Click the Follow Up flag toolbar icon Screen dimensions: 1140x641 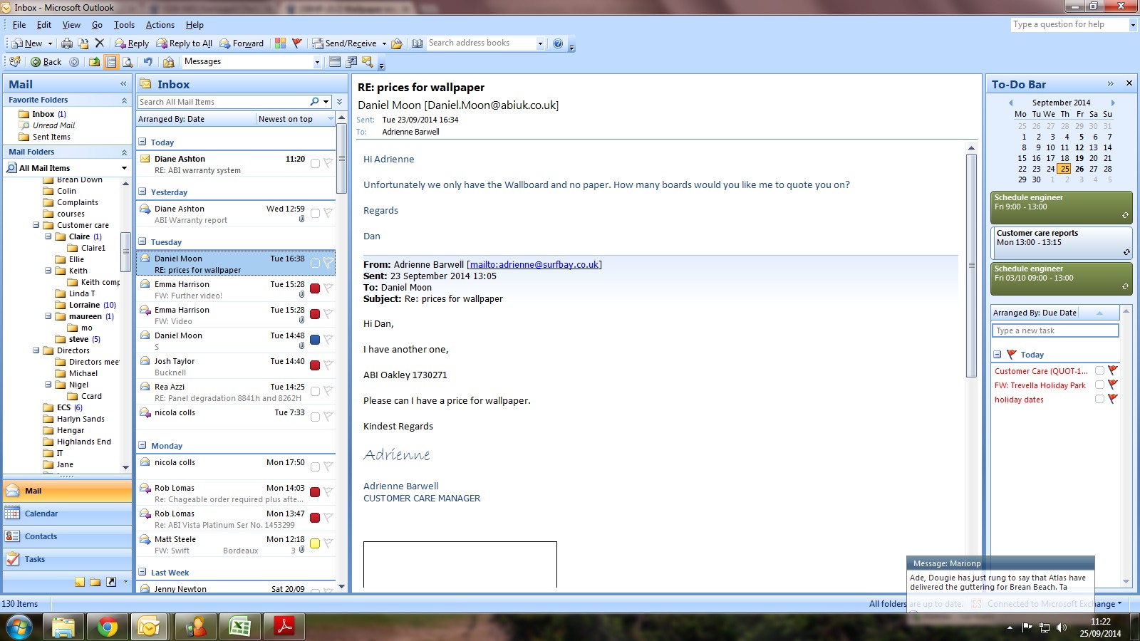[x=297, y=43]
